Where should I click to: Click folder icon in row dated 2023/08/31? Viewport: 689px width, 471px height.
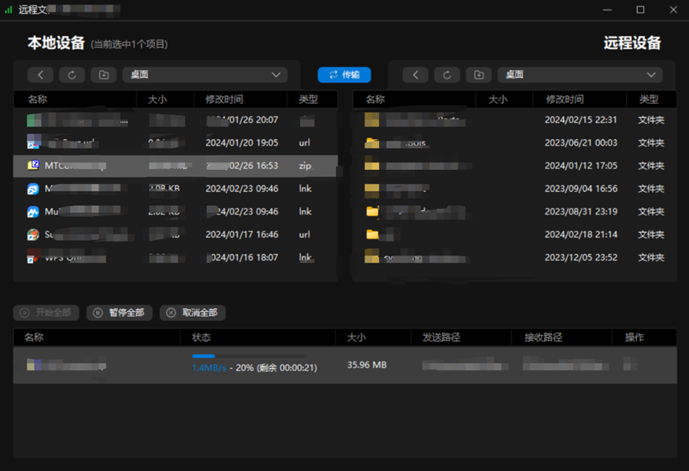[372, 212]
